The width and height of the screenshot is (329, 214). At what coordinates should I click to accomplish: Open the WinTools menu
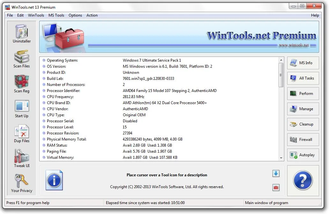click(36, 15)
